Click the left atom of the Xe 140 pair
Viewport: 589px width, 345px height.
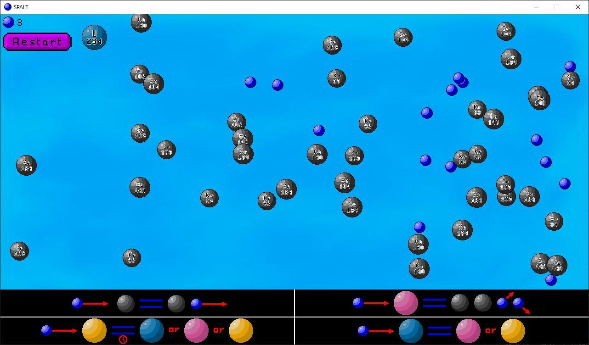pyautogui.click(x=540, y=263)
